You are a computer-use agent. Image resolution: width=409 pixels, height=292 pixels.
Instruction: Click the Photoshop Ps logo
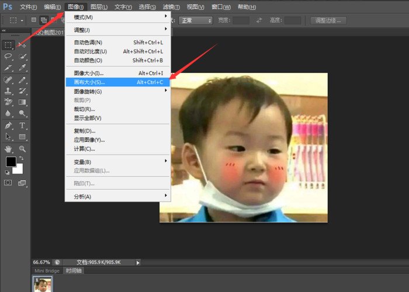(x=7, y=6)
